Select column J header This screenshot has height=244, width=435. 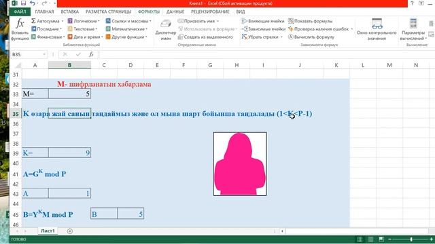pyautogui.click(x=300, y=65)
